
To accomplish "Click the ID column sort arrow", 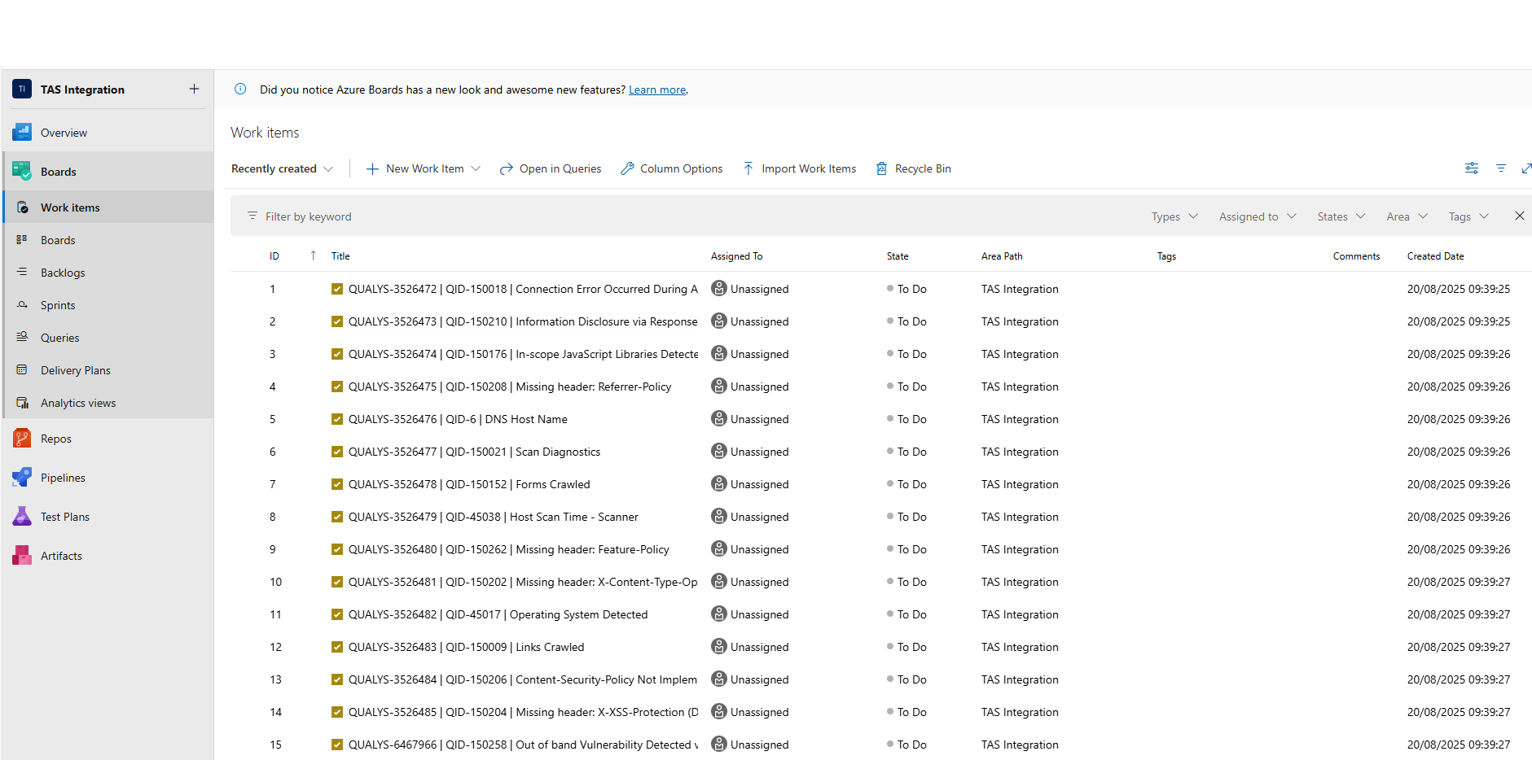I will [x=313, y=256].
